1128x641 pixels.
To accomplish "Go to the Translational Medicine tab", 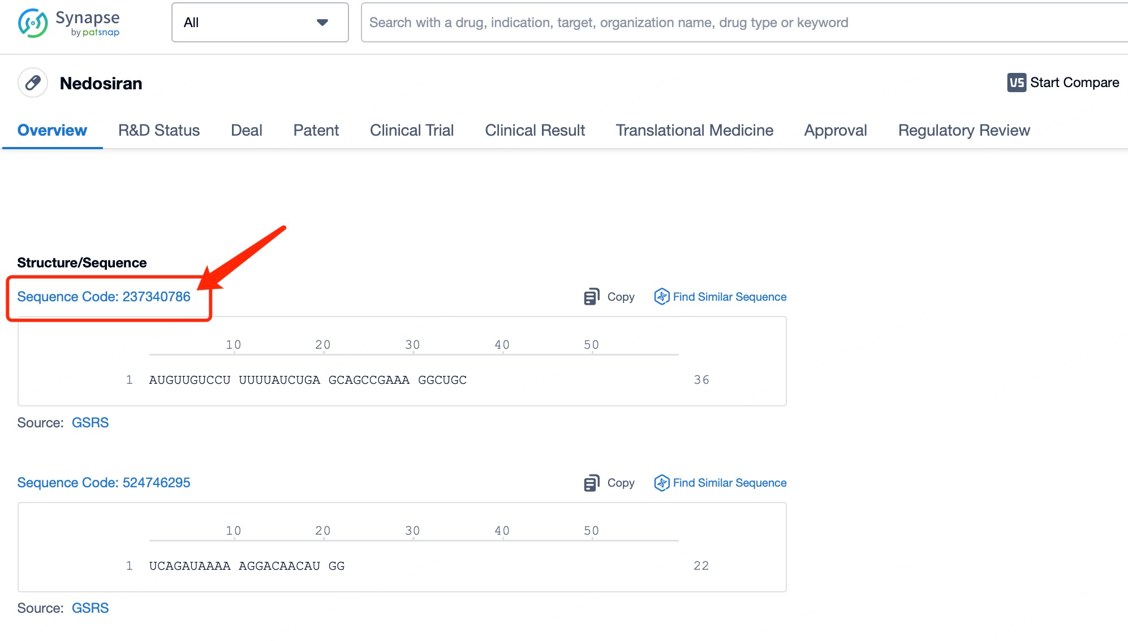I will pyautogui.click(x=694, y=131).
